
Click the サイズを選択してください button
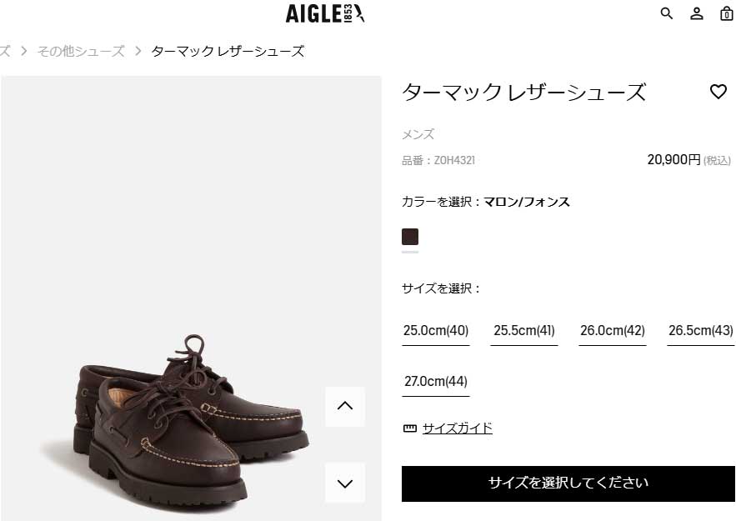tap(568, 483)
